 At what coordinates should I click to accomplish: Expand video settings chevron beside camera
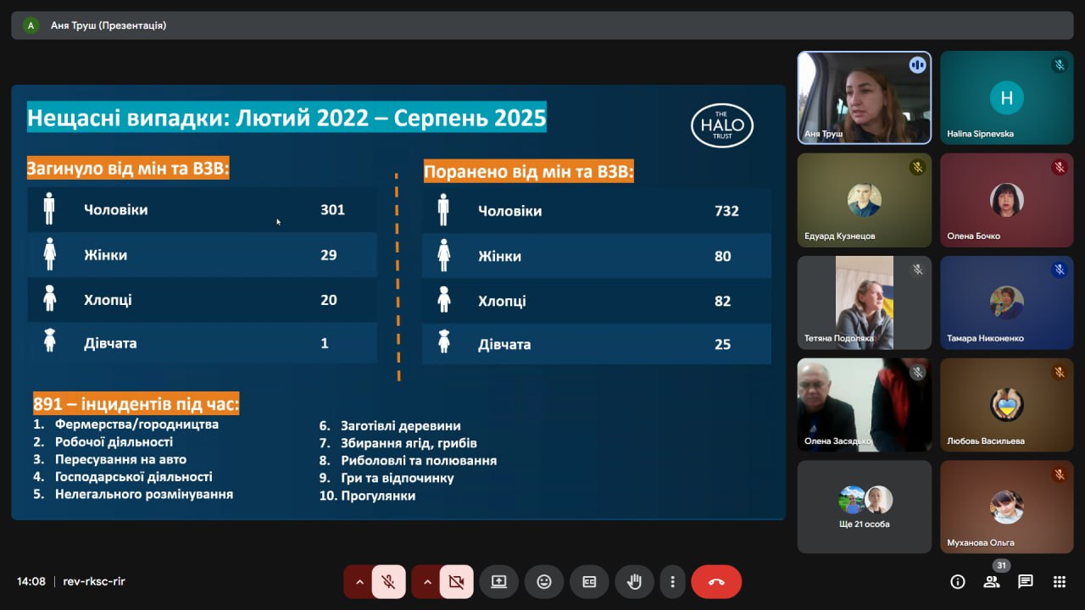point(427,582)
